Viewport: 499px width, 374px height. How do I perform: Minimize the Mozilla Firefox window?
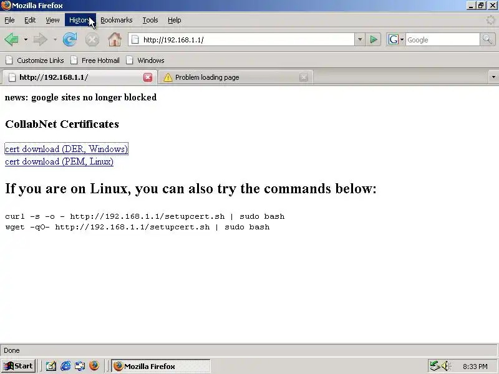[472, 6]
